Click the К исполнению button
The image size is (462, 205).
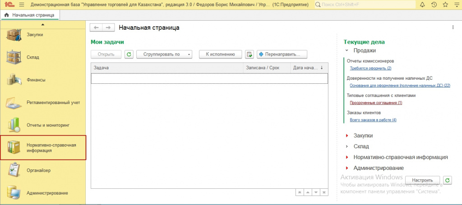tap(220, 54)
